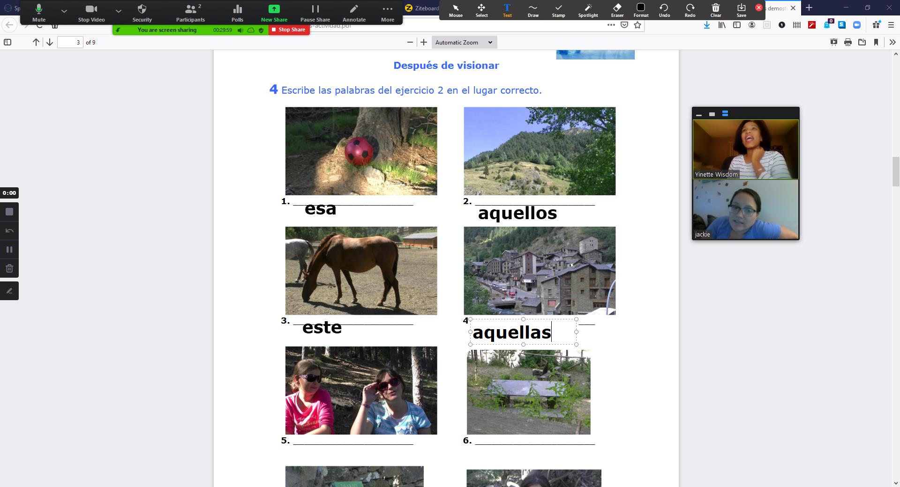Select the Draw annotation tool
The height and width of the screenshot is (487, 900).
coord(533,10)
